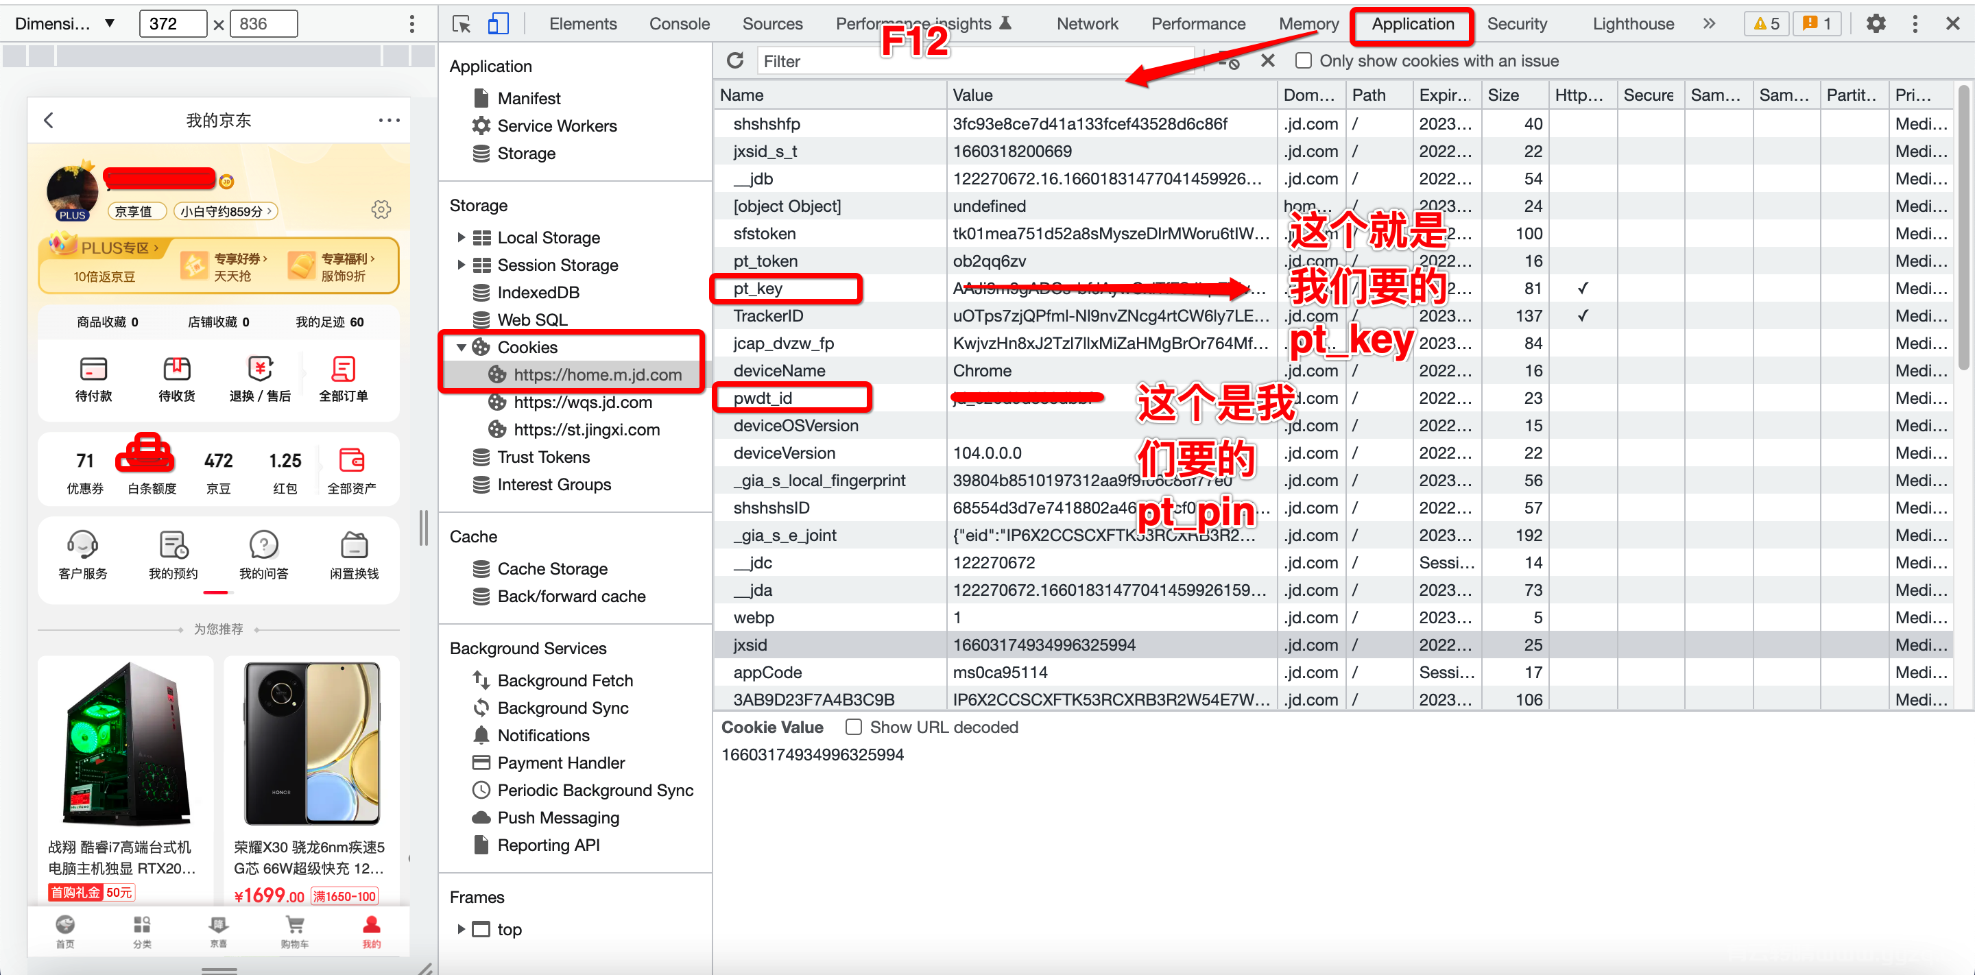Click the viewport height field 836

click(263, 24)
